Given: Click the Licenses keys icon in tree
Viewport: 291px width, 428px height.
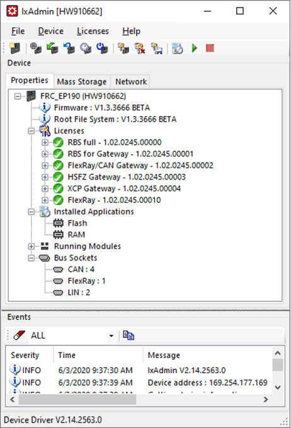Looking at the screenshot, I should pos(45,130).
